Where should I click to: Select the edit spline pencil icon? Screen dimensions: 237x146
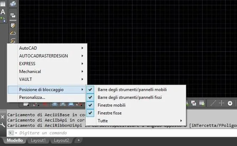coord(13,40)
